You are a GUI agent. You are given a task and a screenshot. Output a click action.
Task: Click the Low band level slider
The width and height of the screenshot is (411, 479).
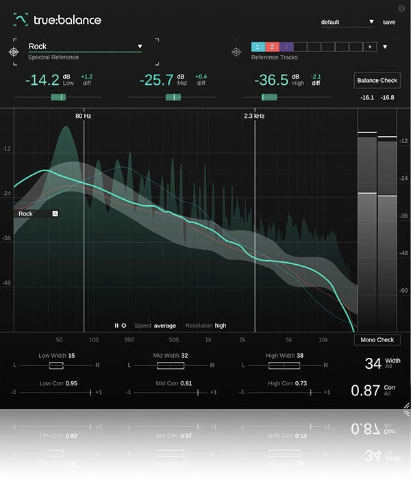tap(58, 97)
